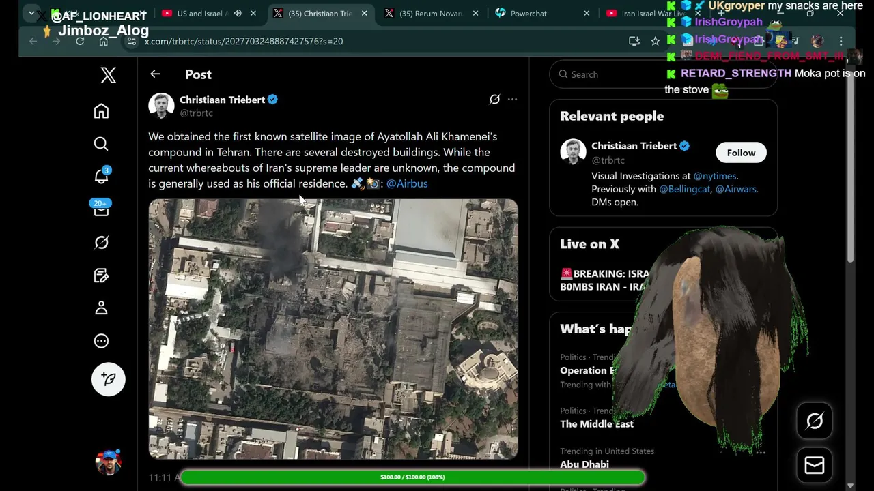Viewport: 874px width, 491px height.
Task: Click the green donation progress bar
Action: [x=412, y=477]
